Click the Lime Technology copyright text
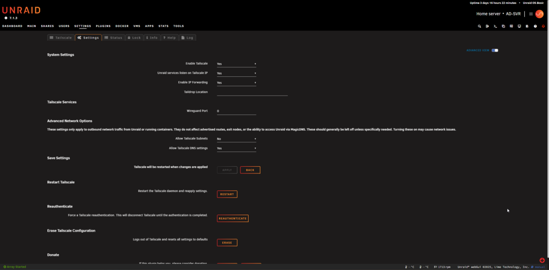Screen dimensions: 549x270 click(x=494, y=267)
